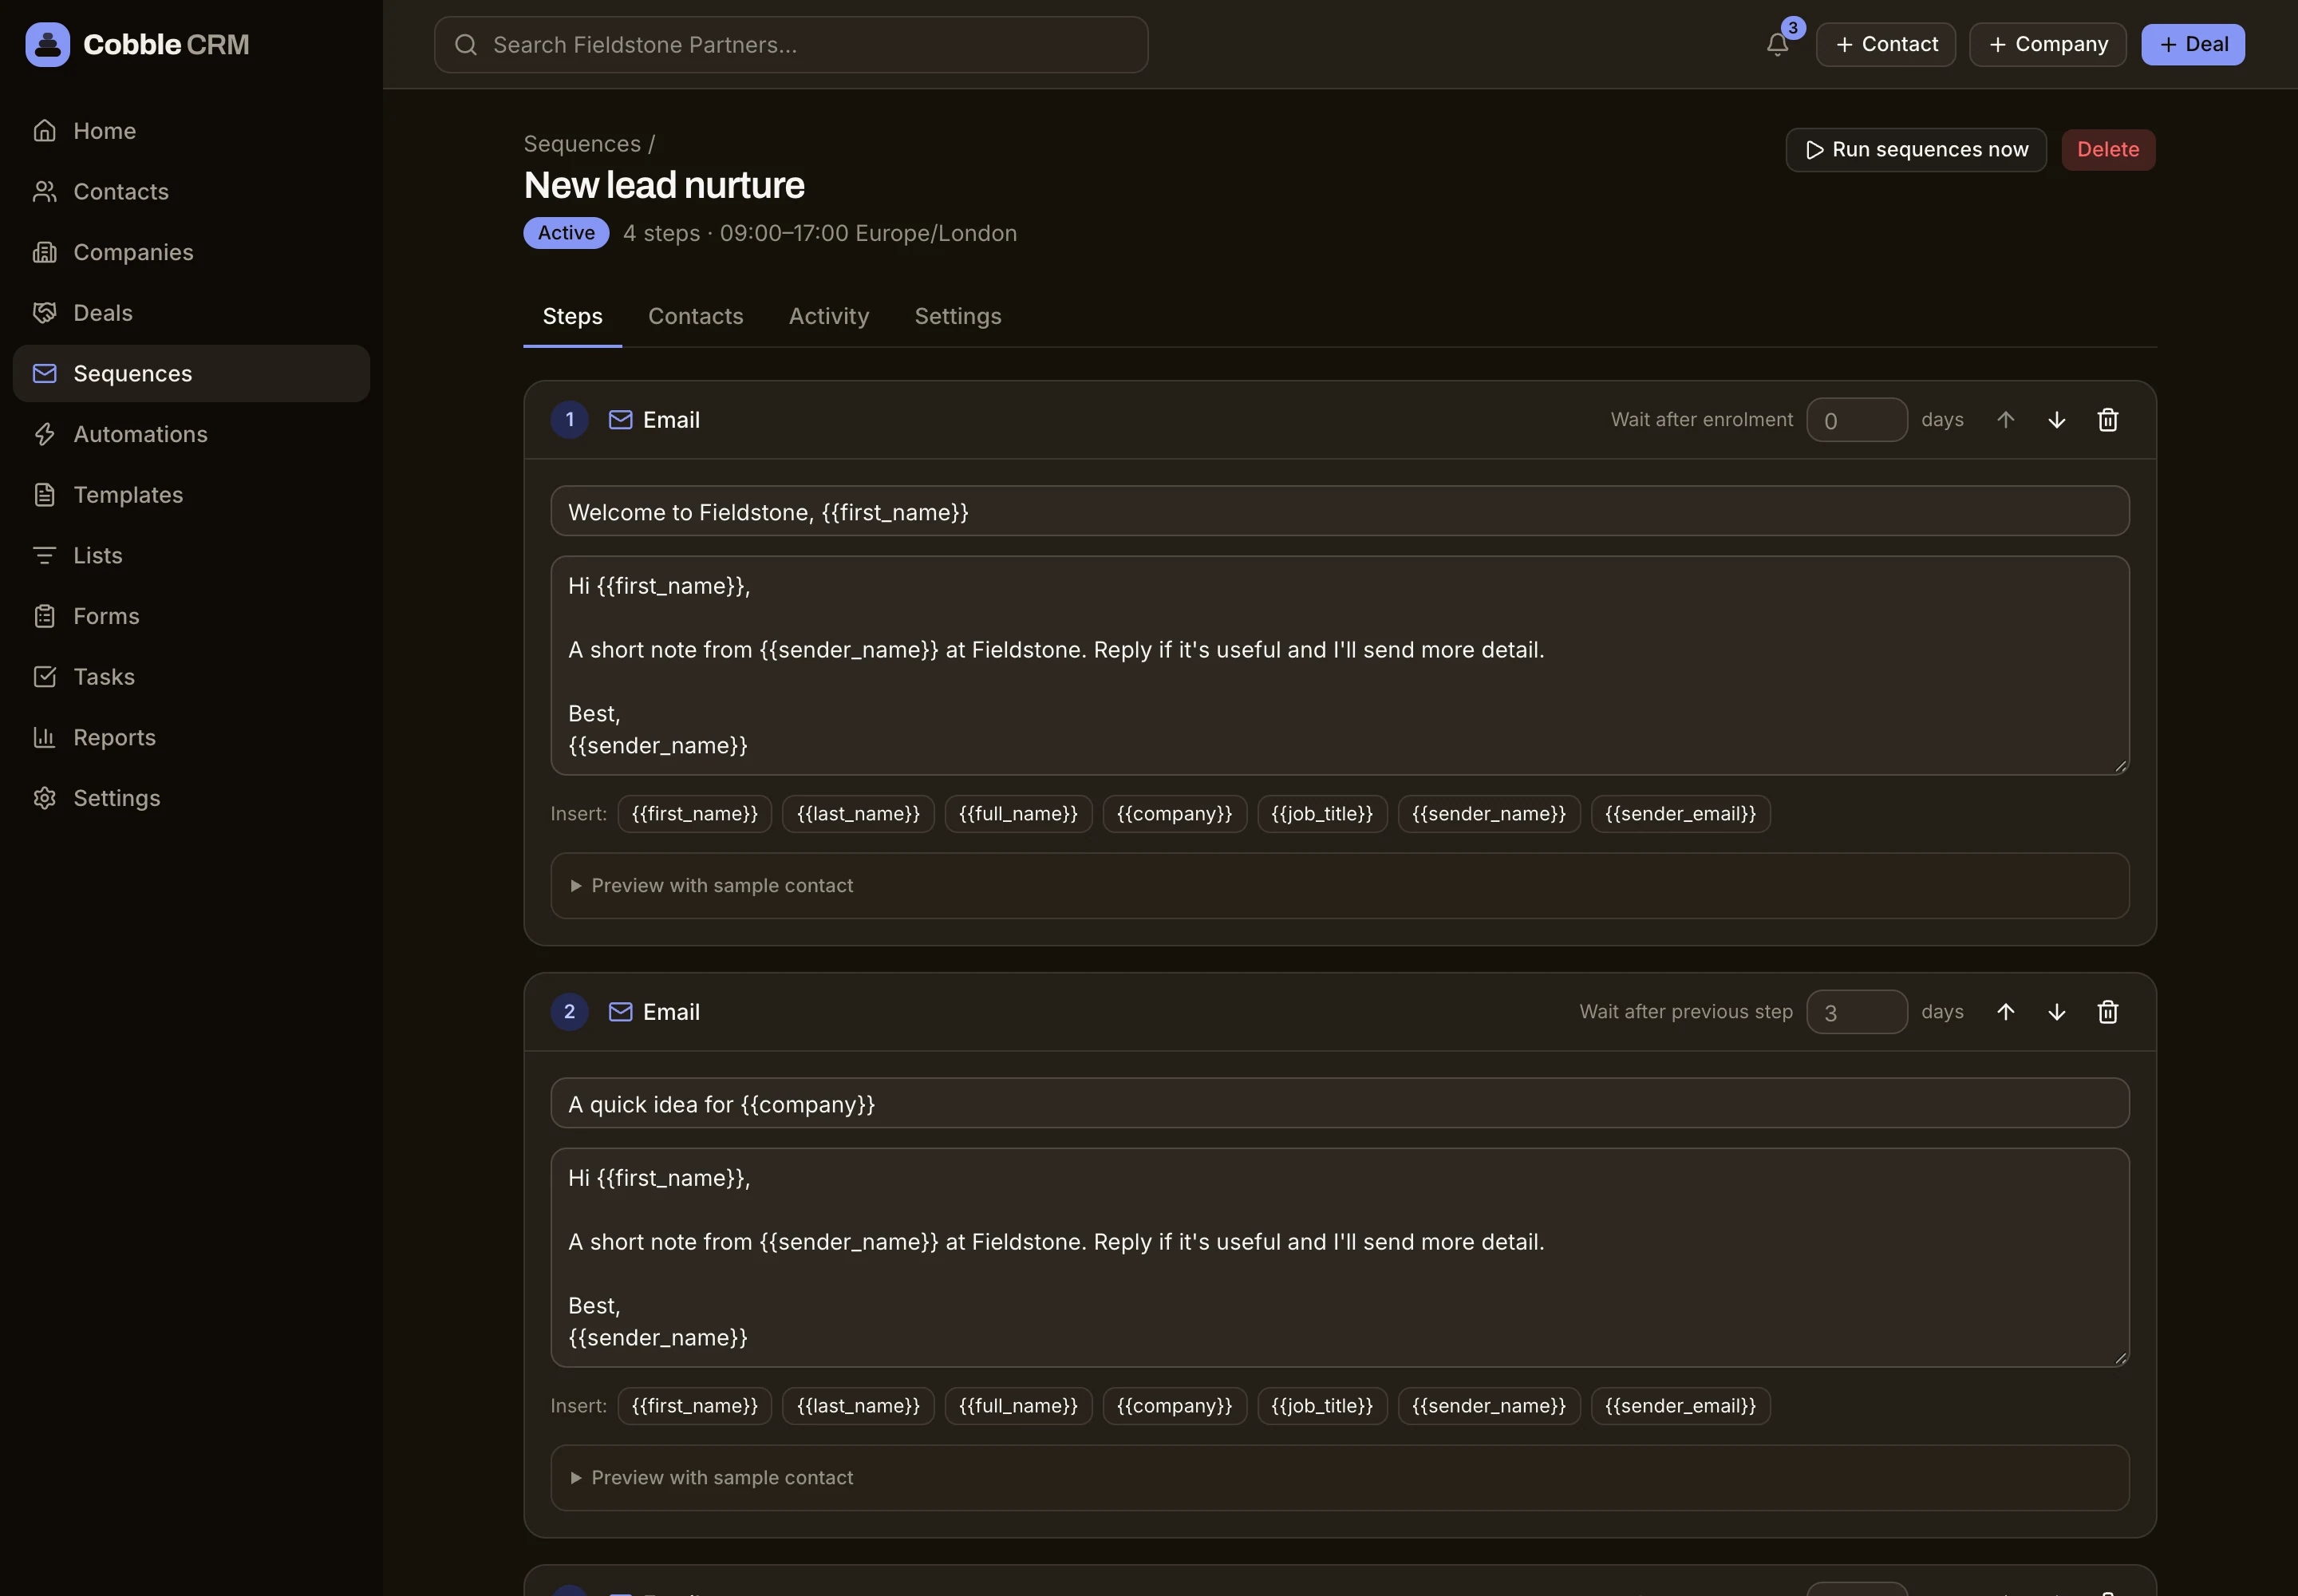Add a new Company from top bar
2298x1596 pixels.
point(2047,44)
